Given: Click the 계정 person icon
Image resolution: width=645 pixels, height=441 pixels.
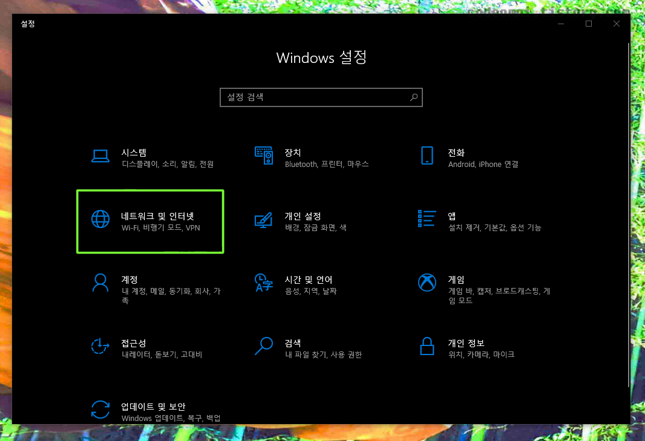Looking at the screenshot, I should (100, 283).
